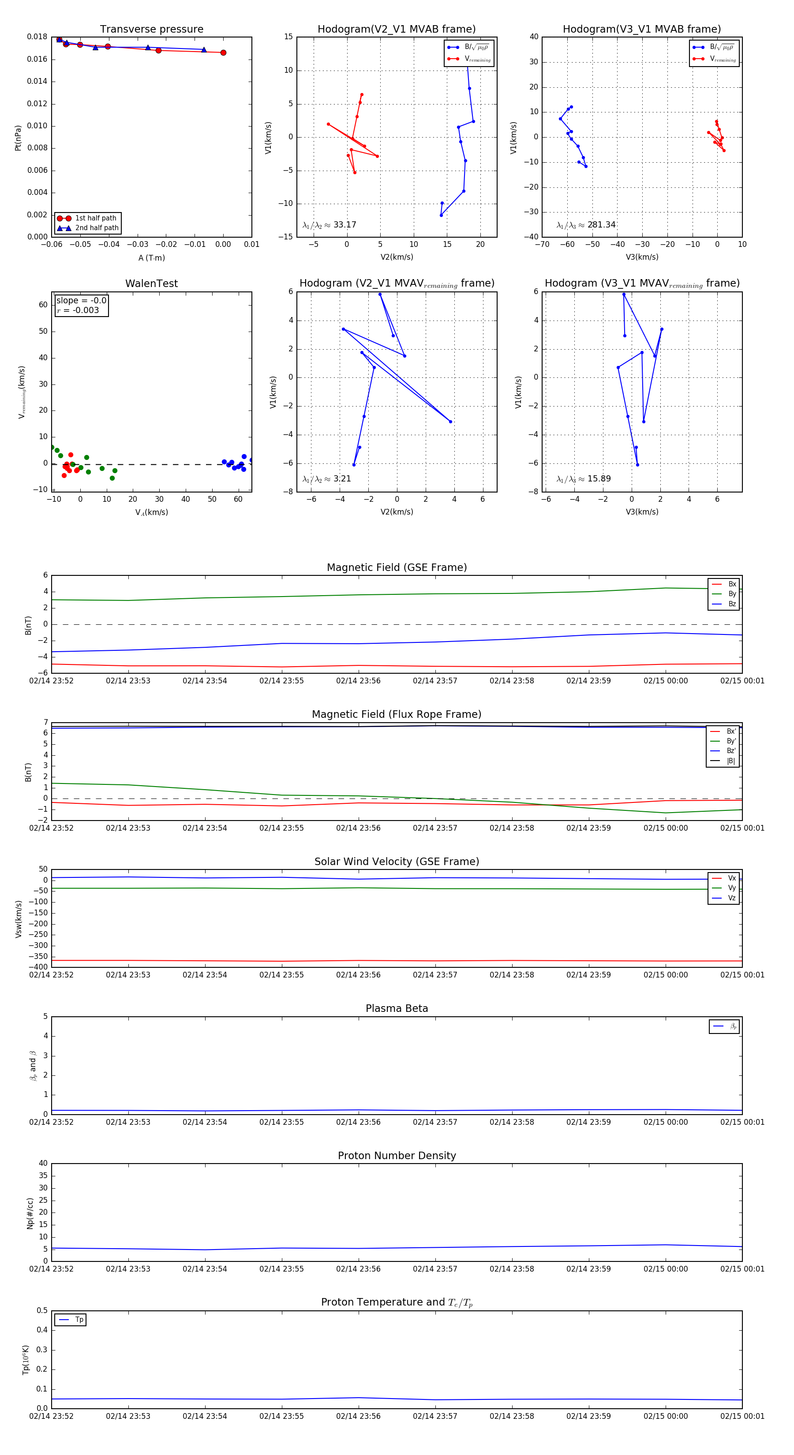Click the 'A (T·m)' x-axis label
This screenshot has height=1455, width=794.
point(151,258)
